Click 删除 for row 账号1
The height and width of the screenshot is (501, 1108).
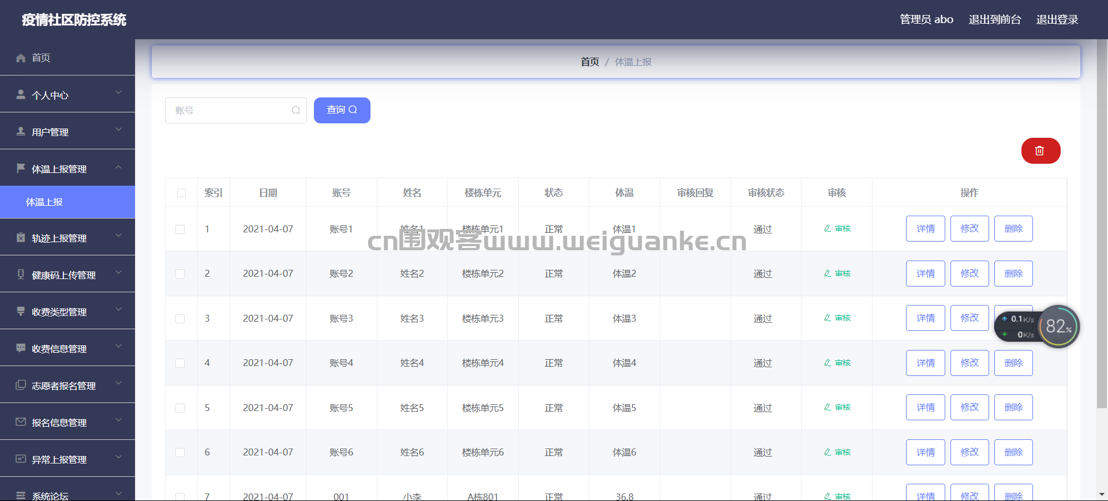pyautogui.click(x=1013, y=228)
